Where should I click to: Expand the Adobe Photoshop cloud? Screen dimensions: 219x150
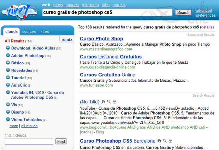tap(8, 55)
